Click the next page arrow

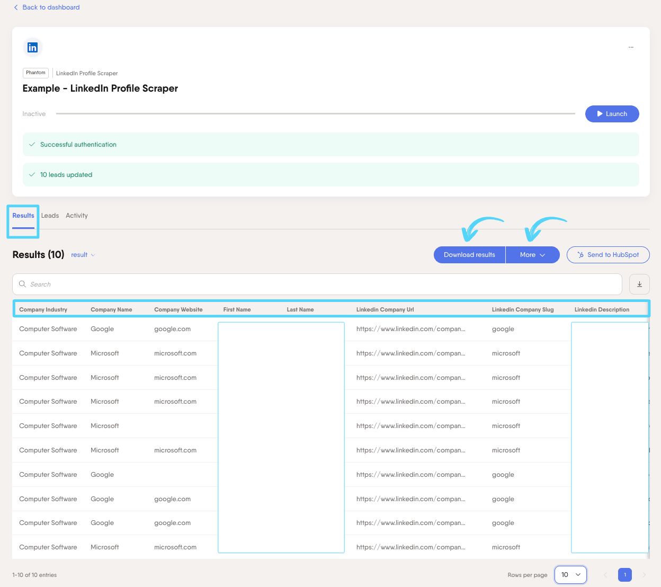644,575
